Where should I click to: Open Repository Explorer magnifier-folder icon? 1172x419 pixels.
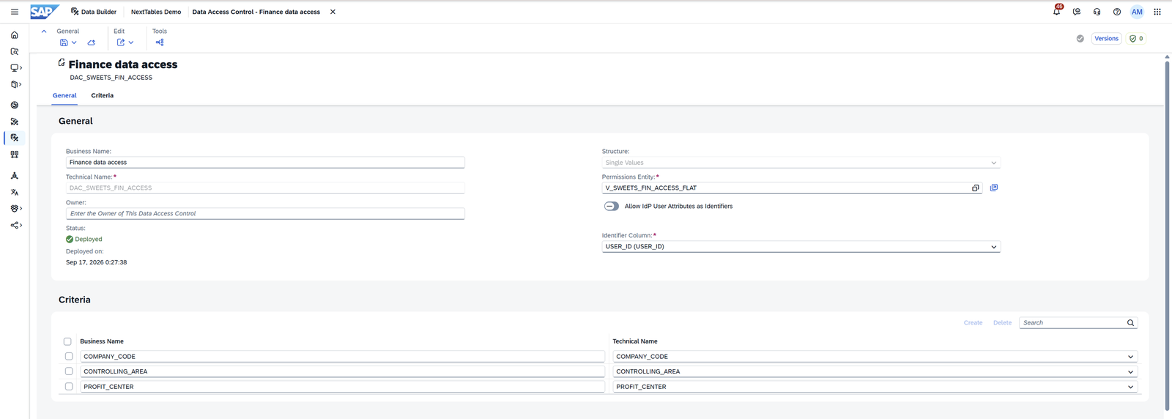click(x=15, y=52)
